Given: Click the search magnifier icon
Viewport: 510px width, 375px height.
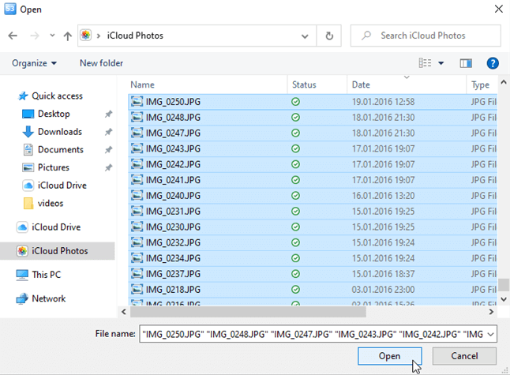Looking at the screenshot, I should point(366,36).
